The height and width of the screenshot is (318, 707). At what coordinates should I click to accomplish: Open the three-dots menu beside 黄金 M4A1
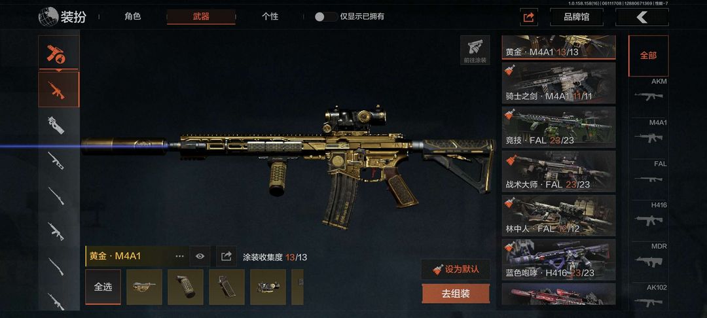coord(179,256)
